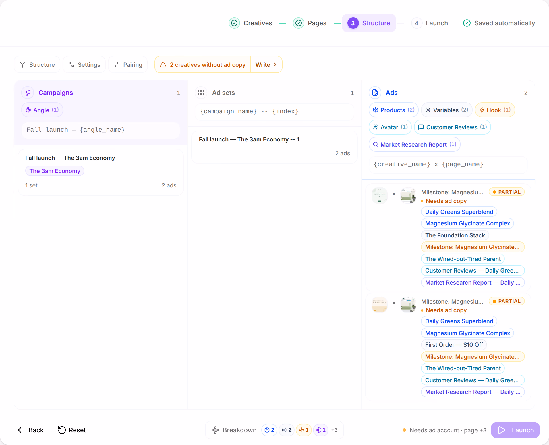Toggle the Avatar (1) chip
This screenshot has width=549, height=445.
(x=390, y=127)
